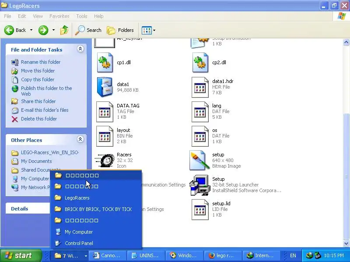Screen dimensions: 350x262
Task: Expand the Views dropdown arrow
Action: (x=154, y=30)
